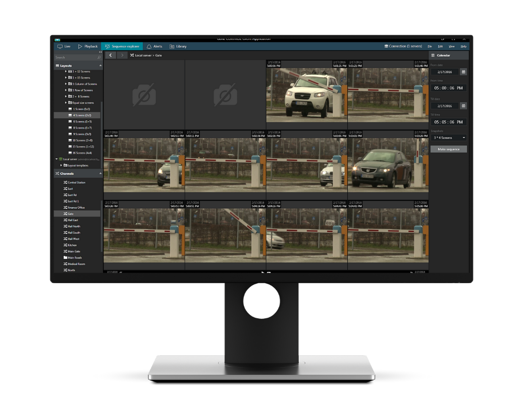Open the Playback mode
Image resolution: width=528 pixels, height=400 pixels.
click(x=88, y=46)
